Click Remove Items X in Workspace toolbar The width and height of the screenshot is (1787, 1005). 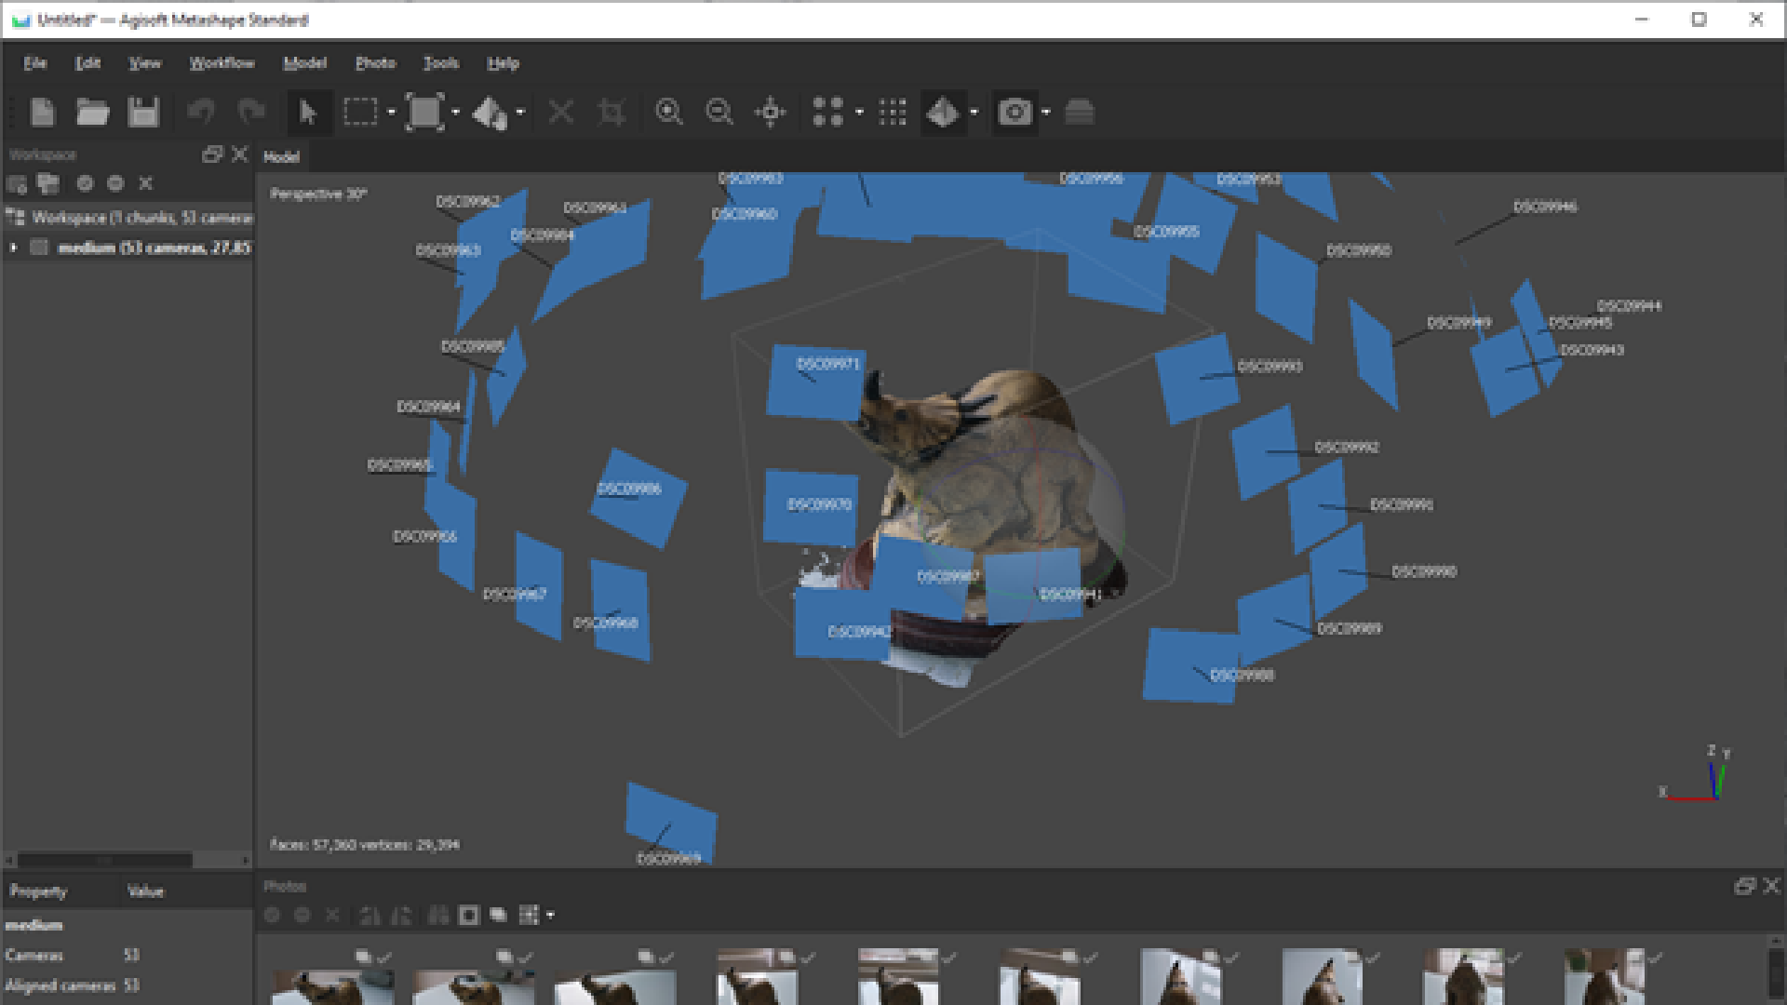(x=145, y=184)
